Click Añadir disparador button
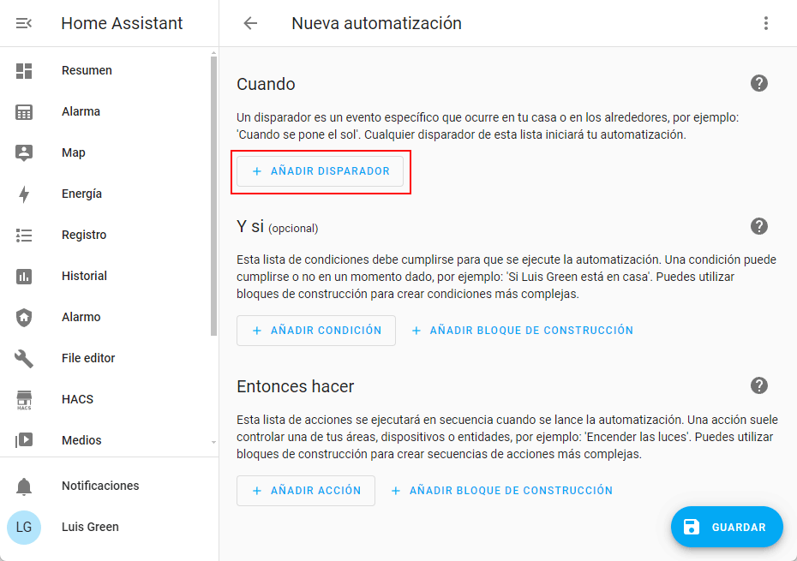The image size is (797, 561). pos(321,171)
